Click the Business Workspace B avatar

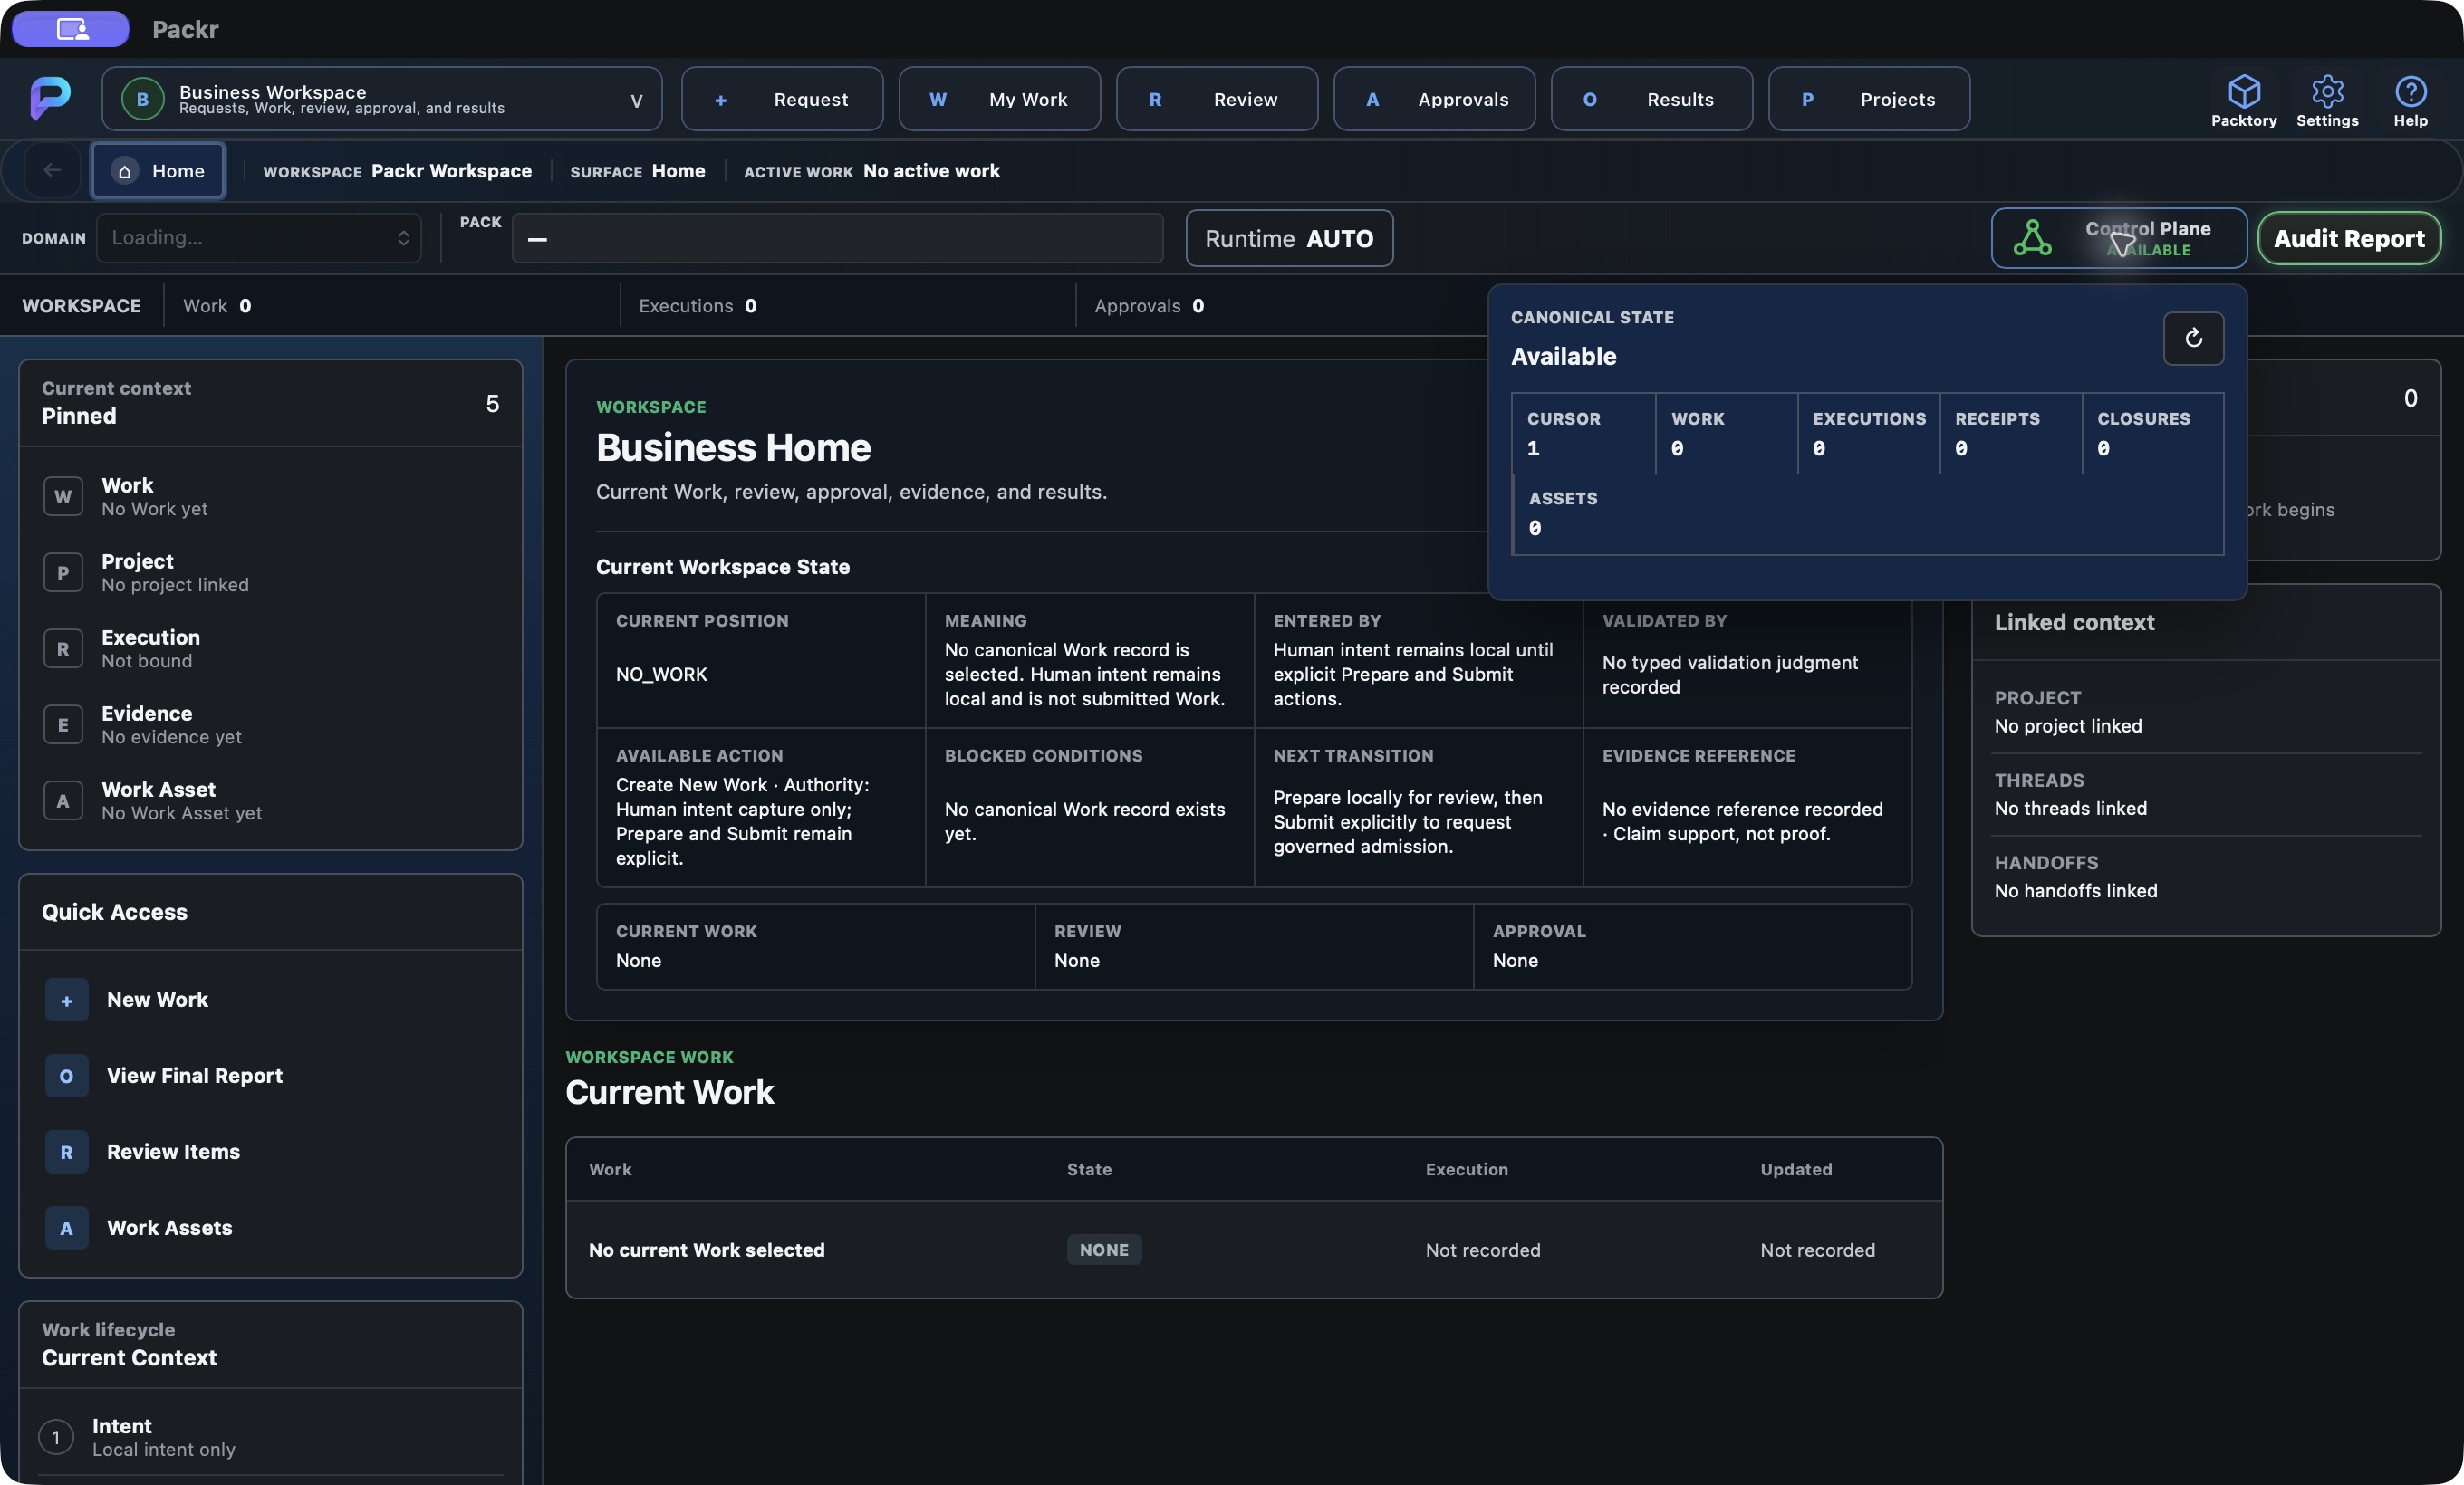pos(143,99)
